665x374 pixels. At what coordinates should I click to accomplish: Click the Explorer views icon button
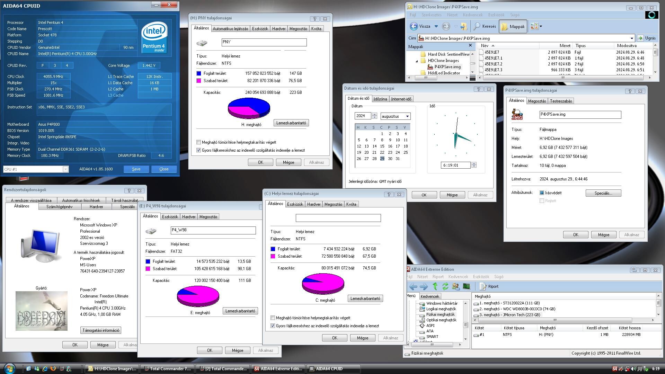[534, 26]
